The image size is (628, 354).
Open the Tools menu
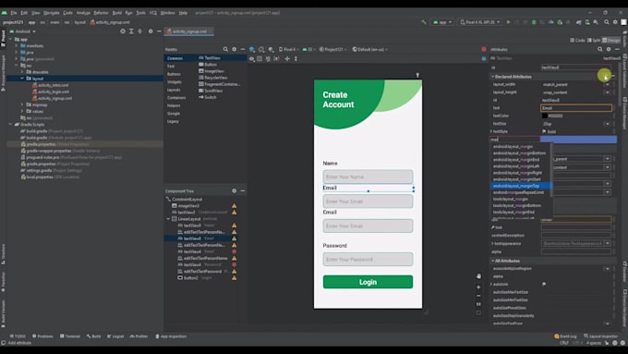pyautogui.click(x=140, y=13)
